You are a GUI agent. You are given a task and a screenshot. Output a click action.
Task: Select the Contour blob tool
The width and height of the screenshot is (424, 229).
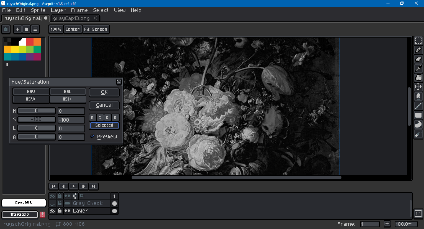point(418,124)
